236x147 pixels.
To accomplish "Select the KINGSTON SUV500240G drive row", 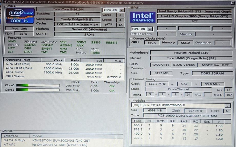I will 62,140.
